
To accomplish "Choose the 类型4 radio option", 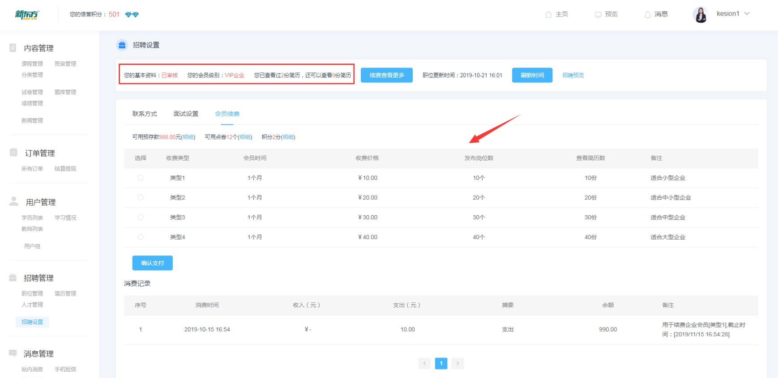I will (141, 237).
